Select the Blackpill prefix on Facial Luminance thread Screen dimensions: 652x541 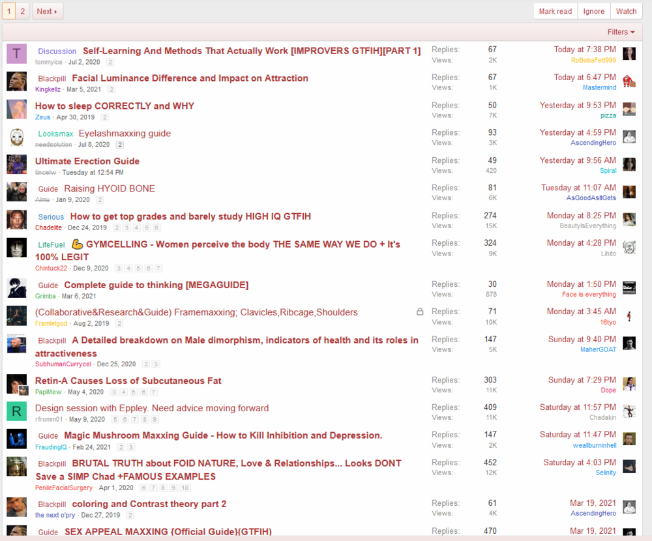point(52,79)
